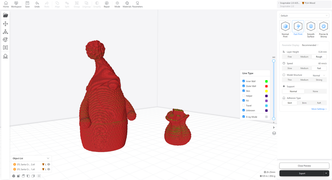The image size is (332, 180).
Task: Collapse the Object List panel
Action: (48, 158)
